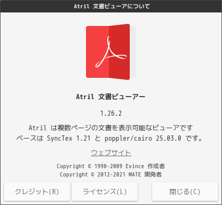Click the 'Evince 作成者' copyright line
Screen dimensions: 222x205
pyautogui.click(x=110, y=166)
